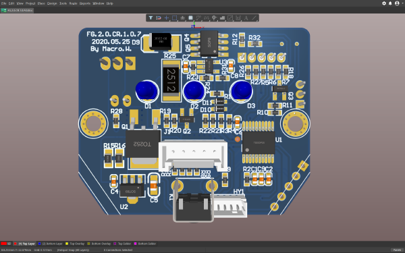This screenshot has width=405, height=253.
Task: Select the Place String text tool
Action: (246, 18)
